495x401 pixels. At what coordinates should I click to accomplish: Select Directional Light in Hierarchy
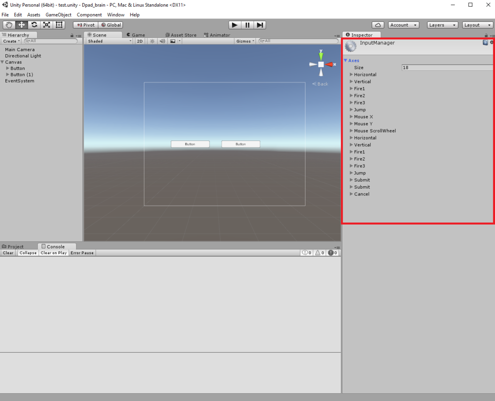point(23,56)
